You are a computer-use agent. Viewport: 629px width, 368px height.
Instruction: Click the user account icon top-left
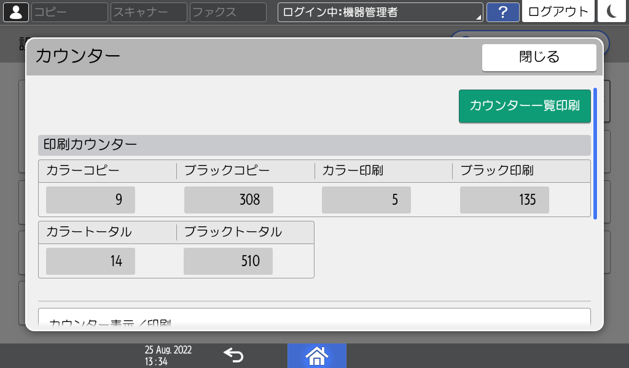pyautogui.click(x=15, y=10)
